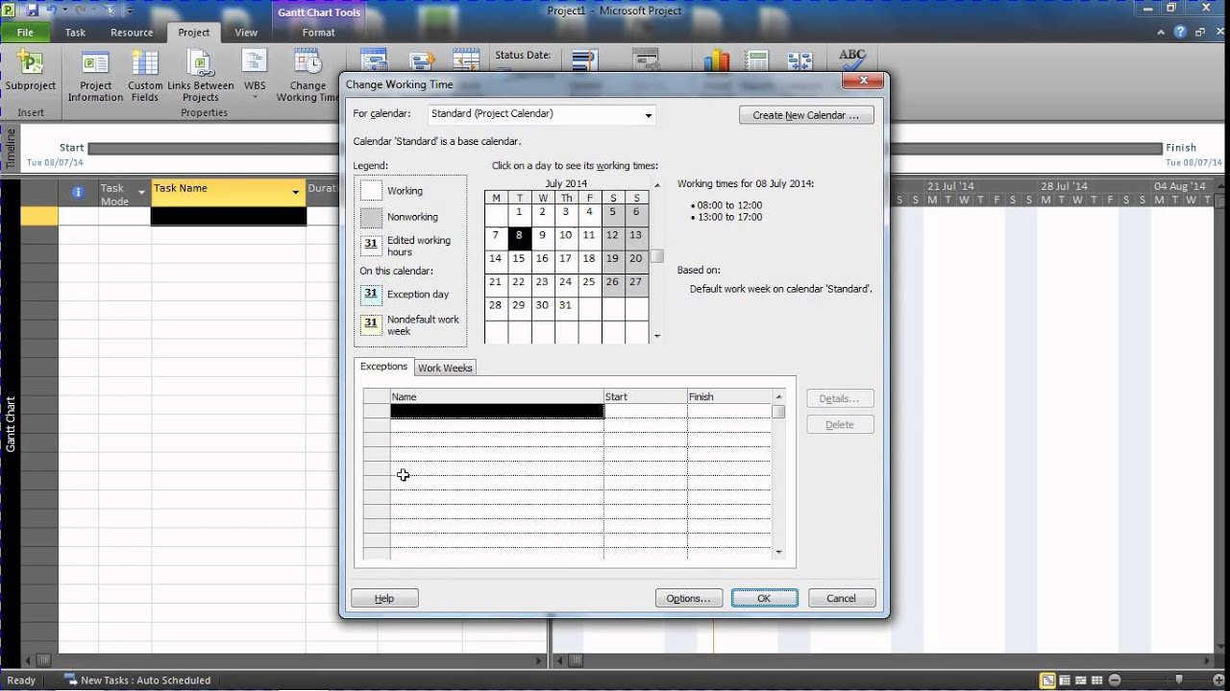The height and width of the screenshot is (691, 1230).
Task: Open the Resource ribbon tab
Action: (x=131, y=32)
